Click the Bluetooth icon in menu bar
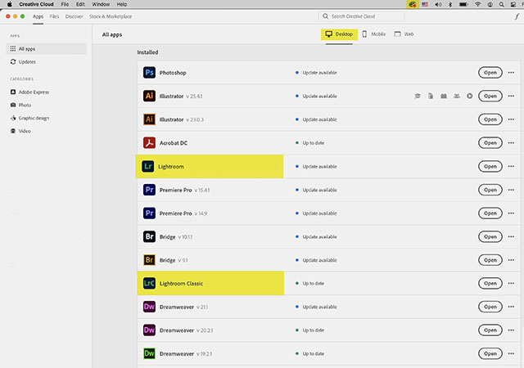This screenshot has height=368, width=524. 450,4
